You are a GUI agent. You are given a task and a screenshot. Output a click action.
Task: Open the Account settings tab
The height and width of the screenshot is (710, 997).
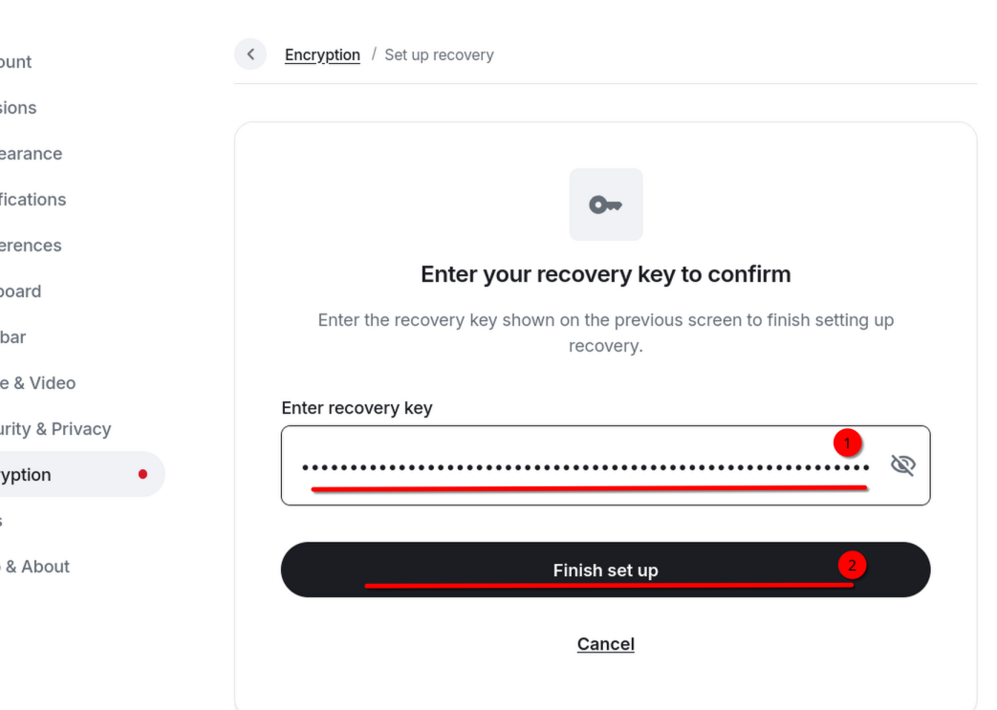pyautogui.click(x=15, y=62)
